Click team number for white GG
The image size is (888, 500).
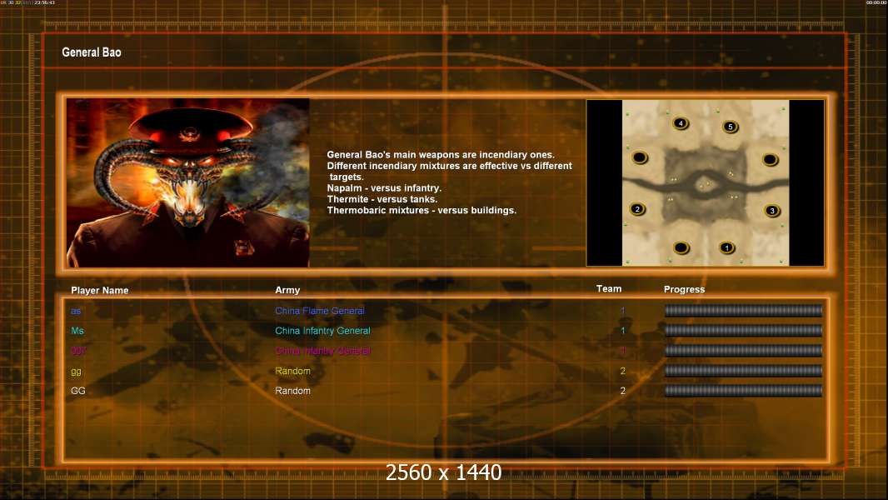click(x=622, y=391)
